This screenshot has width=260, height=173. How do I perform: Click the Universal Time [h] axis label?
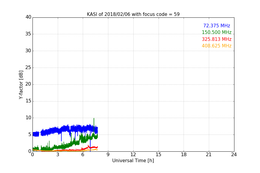[x=133, y=161]
